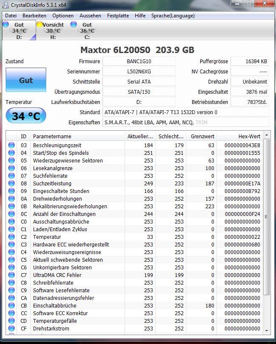Click hex value 000000000680
The width and height of the screenshot is (276, 344).
[x=242, y=244]
